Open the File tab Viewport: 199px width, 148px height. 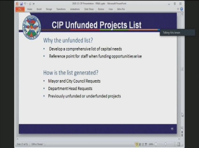20,9
